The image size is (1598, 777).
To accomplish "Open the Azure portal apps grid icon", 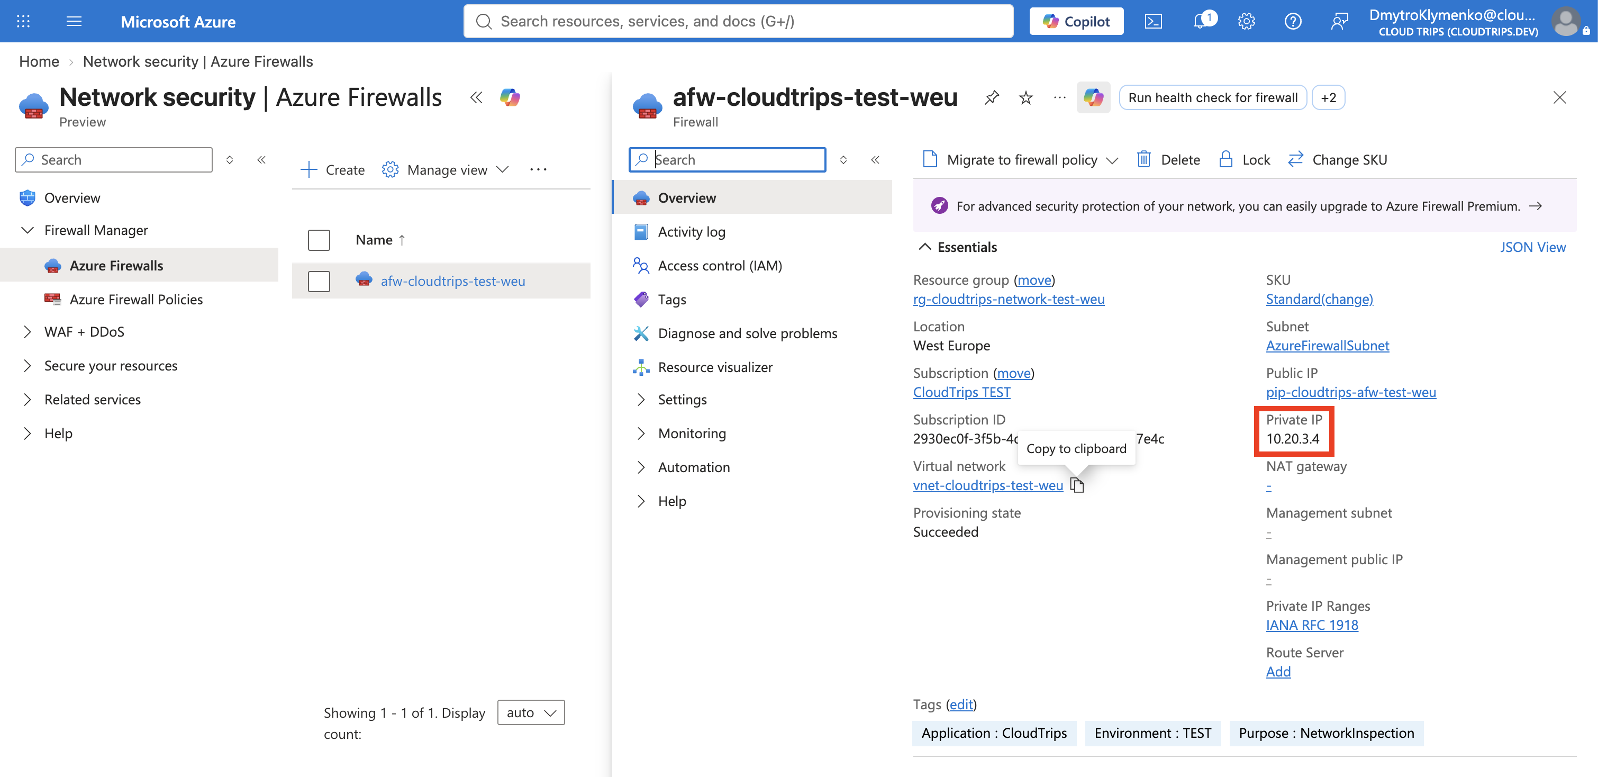I will click(23, 21).
